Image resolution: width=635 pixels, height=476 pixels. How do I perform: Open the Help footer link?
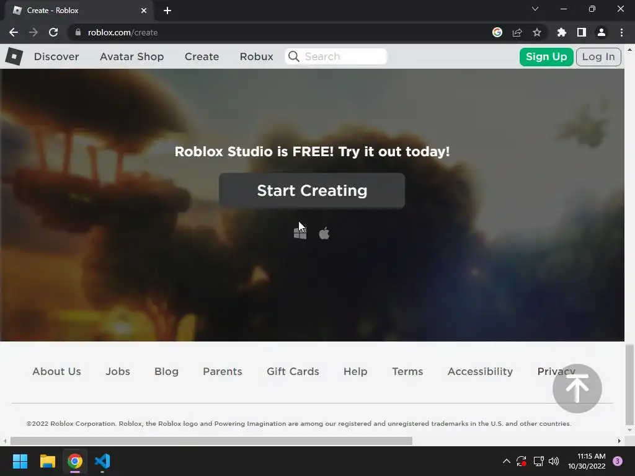point(355,371)
